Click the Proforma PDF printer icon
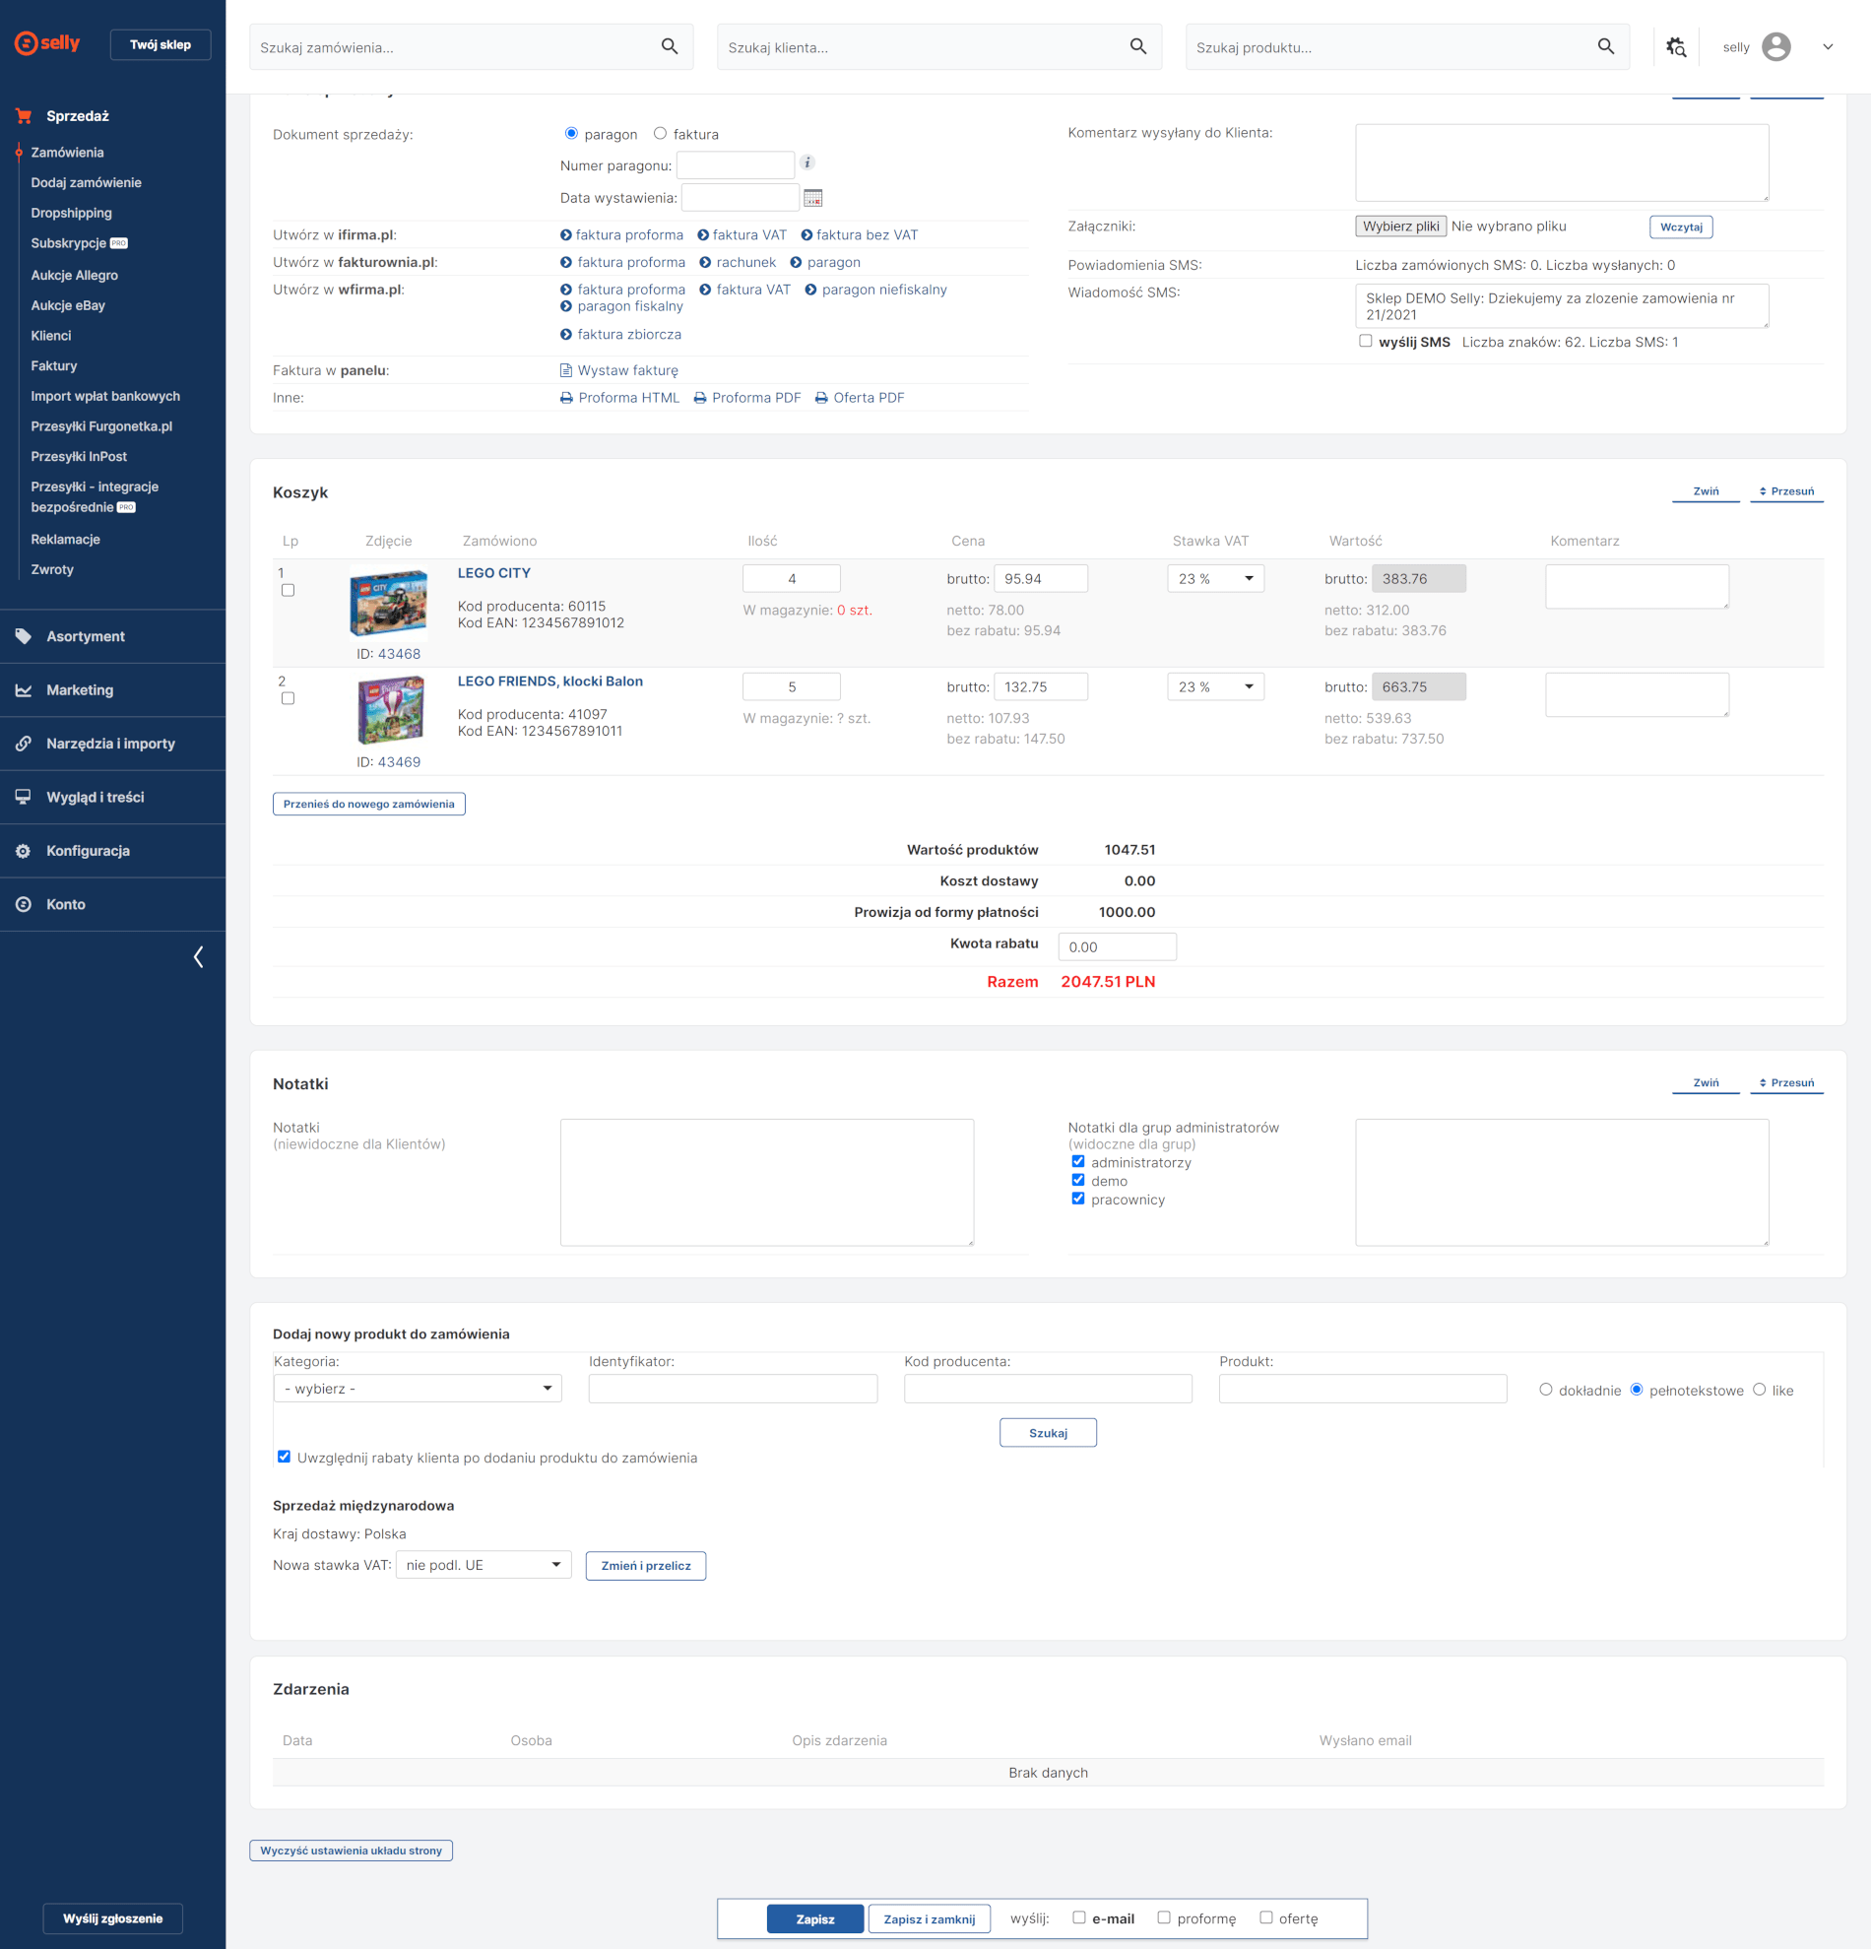The image size is (1871, 1949). coord(700,398)
